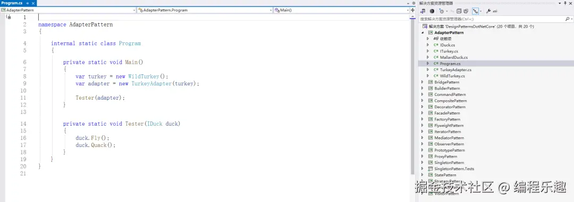Open MallardDuck.cs file
Screen dimensions: 574x202
coord(453,57)
